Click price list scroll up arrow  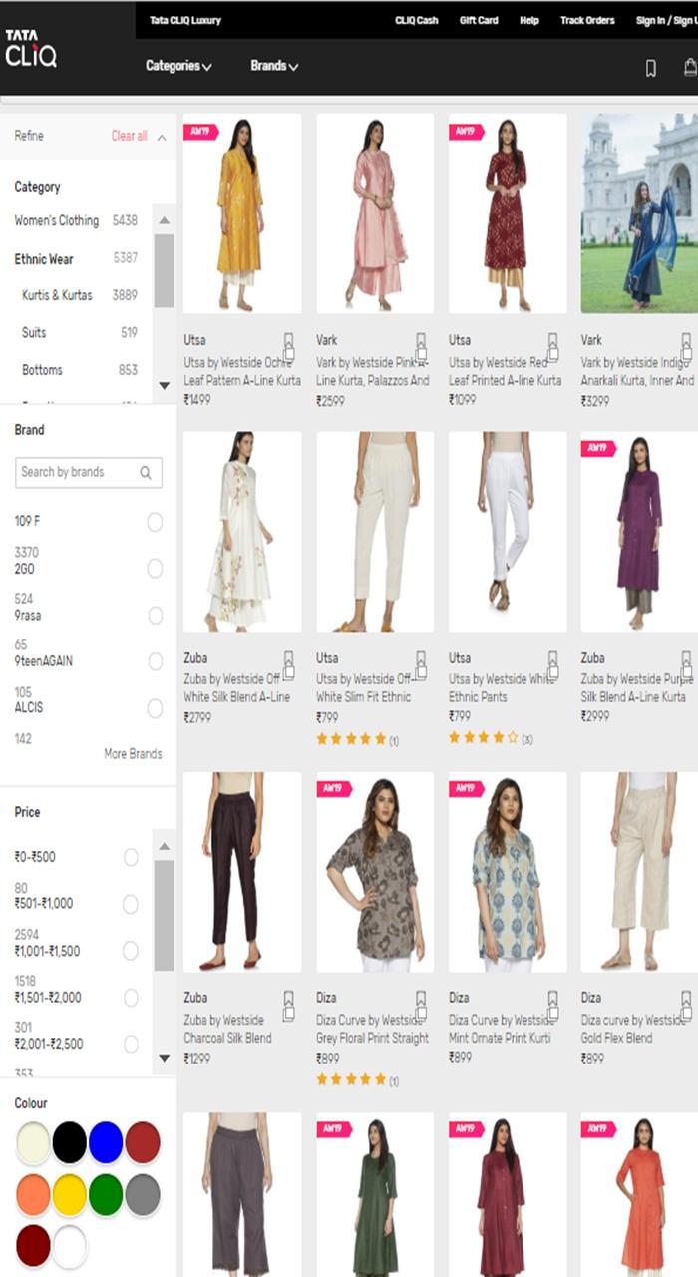164,847
